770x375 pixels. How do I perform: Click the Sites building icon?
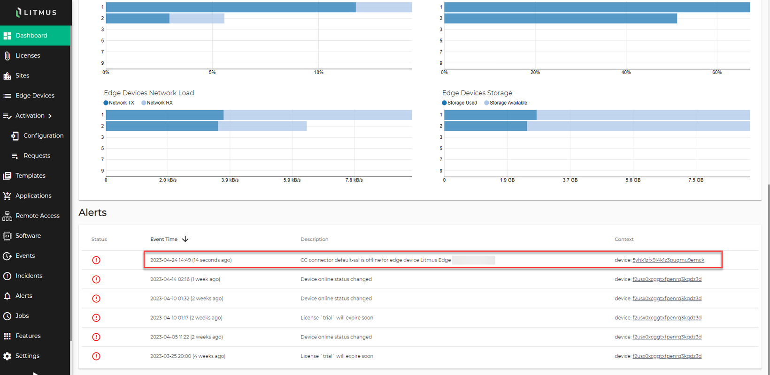7,76
